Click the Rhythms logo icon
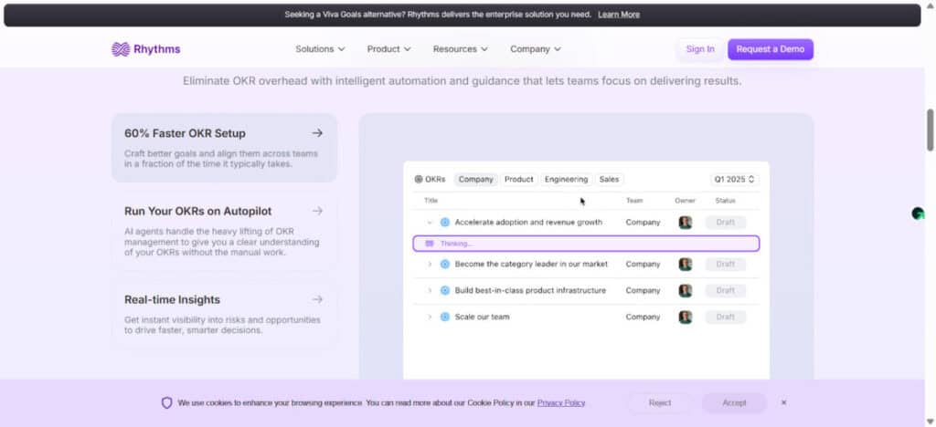 click(121, 49)
